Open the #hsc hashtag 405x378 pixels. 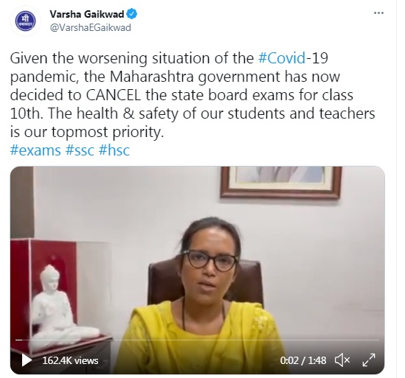tap(114, 150)
